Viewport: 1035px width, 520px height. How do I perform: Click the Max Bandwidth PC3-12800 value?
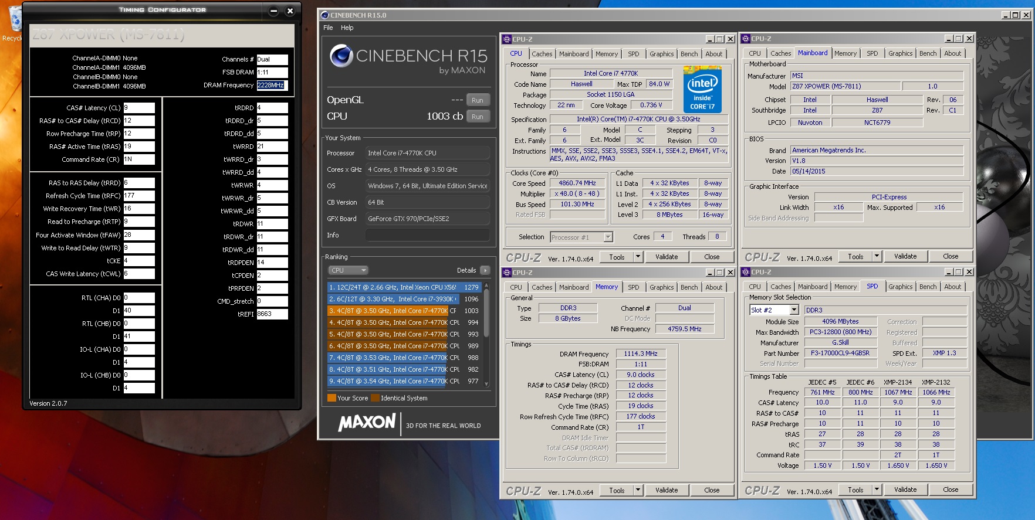(840, 332)
